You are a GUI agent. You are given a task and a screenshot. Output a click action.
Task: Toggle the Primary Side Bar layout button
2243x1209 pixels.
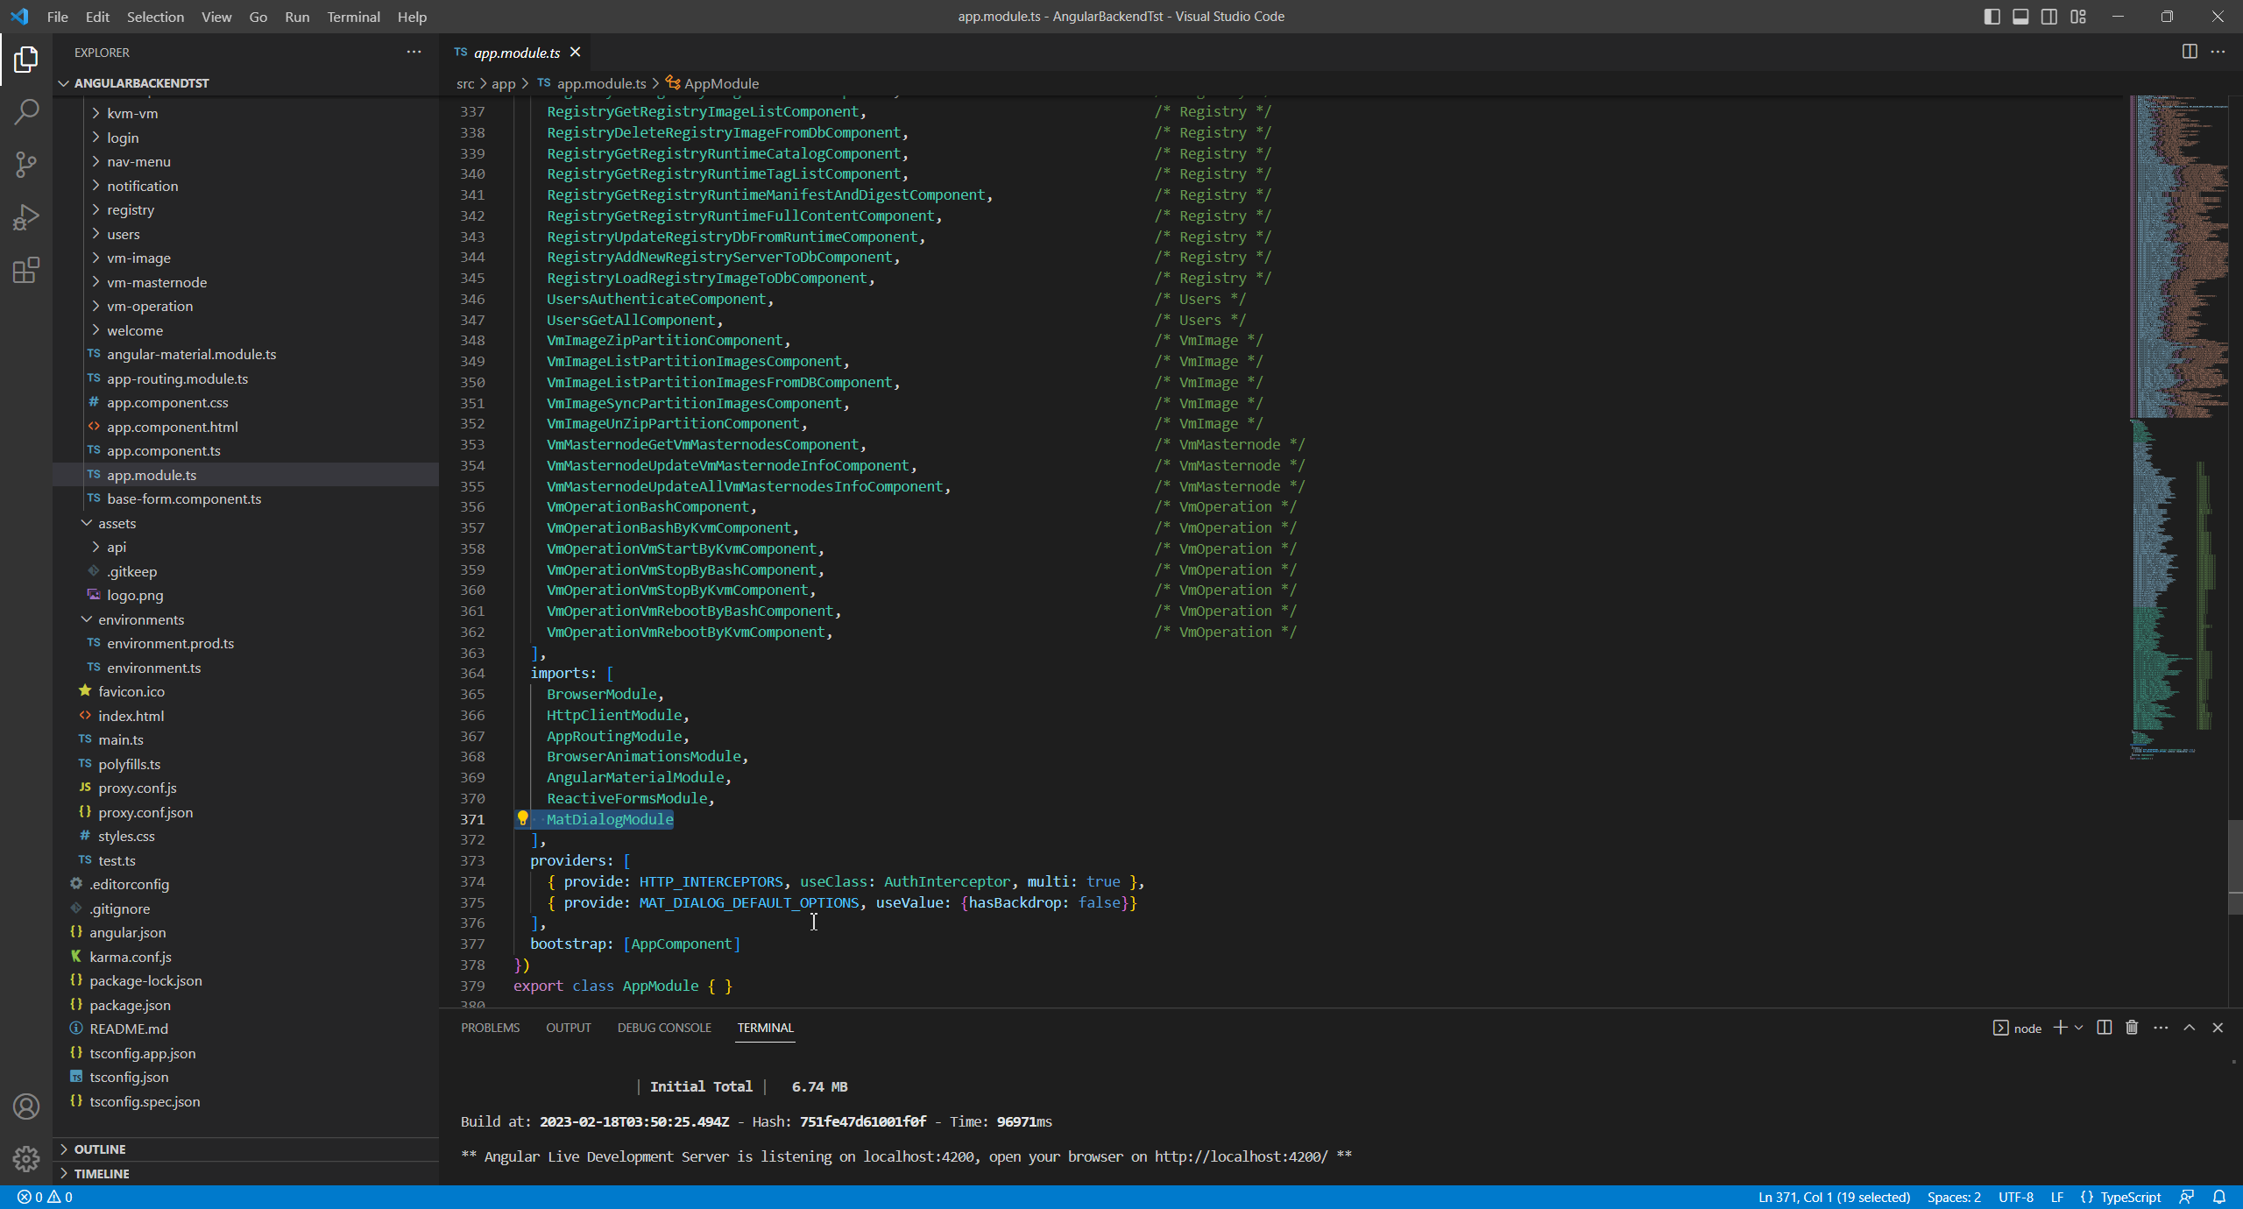point(1992,17)
